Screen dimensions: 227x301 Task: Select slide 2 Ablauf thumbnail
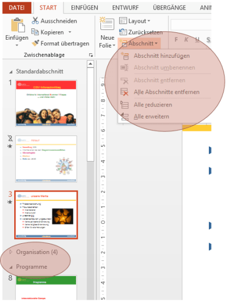46,159
